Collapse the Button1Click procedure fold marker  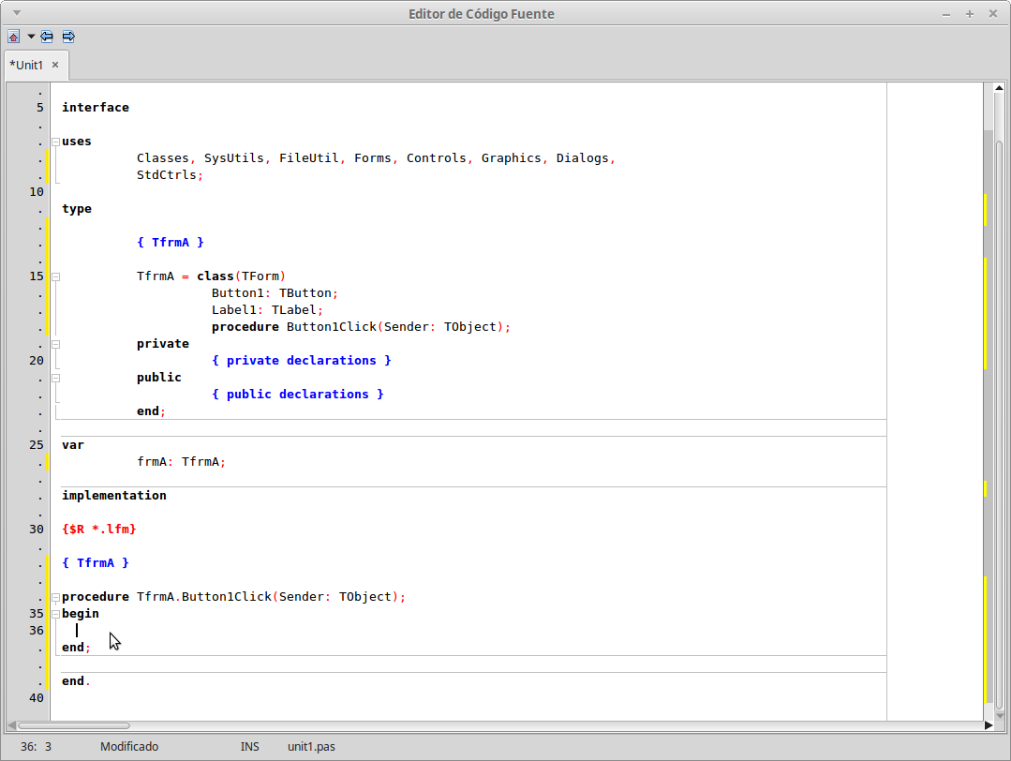point(55,596)
